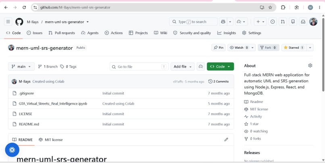Image resolution: width=325 pixels, height=163 pixels.
Task: Open the Issues inbox circle-dot icon in header
Action: [273, 22]
